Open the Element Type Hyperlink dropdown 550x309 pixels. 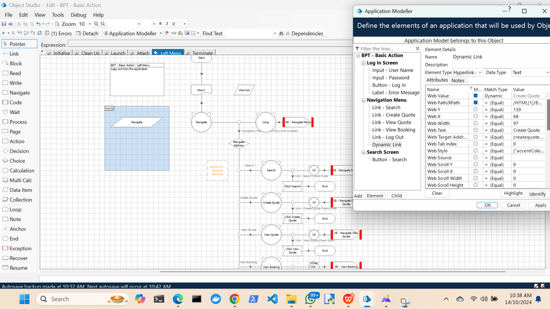[480, 73]
